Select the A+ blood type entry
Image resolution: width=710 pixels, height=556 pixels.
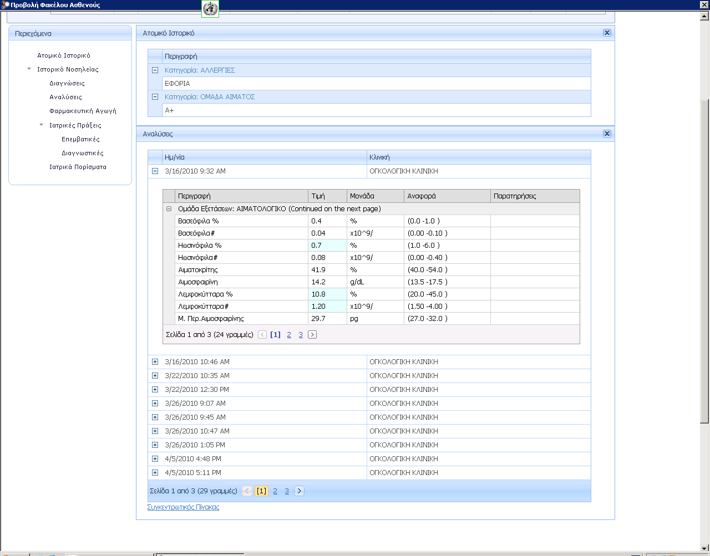[x=377, y=110]
